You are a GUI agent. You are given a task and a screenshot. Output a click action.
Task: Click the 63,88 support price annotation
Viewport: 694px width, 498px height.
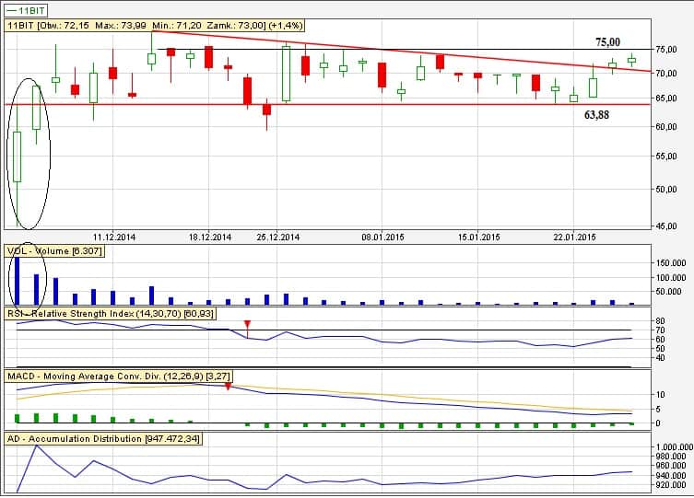click(x=598, y=115)
